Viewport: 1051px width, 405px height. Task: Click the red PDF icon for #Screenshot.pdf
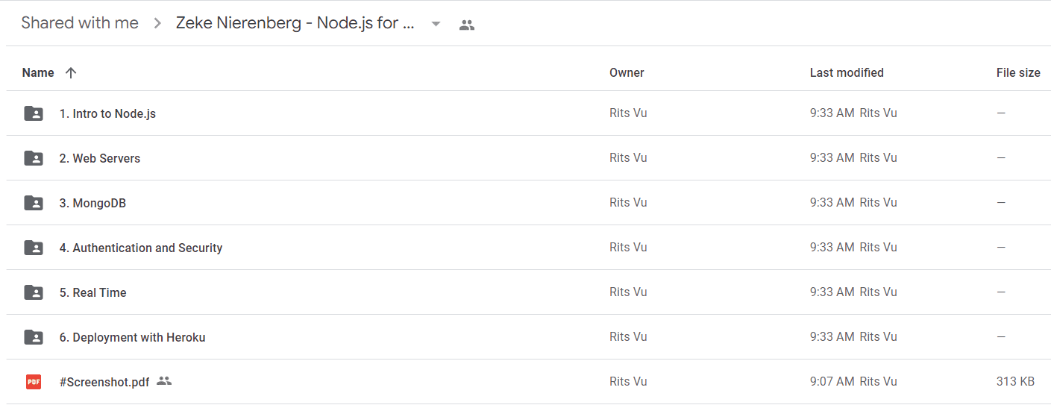(x=34, y=382)
